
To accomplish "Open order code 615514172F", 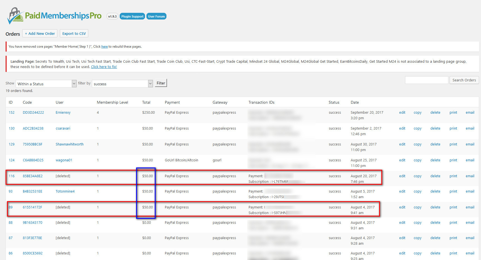I will pos(33,207).
